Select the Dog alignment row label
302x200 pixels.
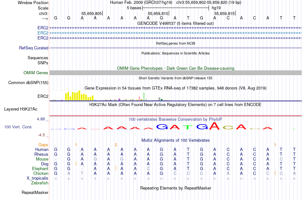click(45, 164)
